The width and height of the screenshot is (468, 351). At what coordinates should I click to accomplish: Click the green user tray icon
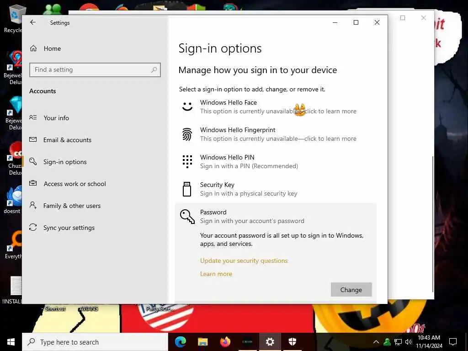point(387,342)
